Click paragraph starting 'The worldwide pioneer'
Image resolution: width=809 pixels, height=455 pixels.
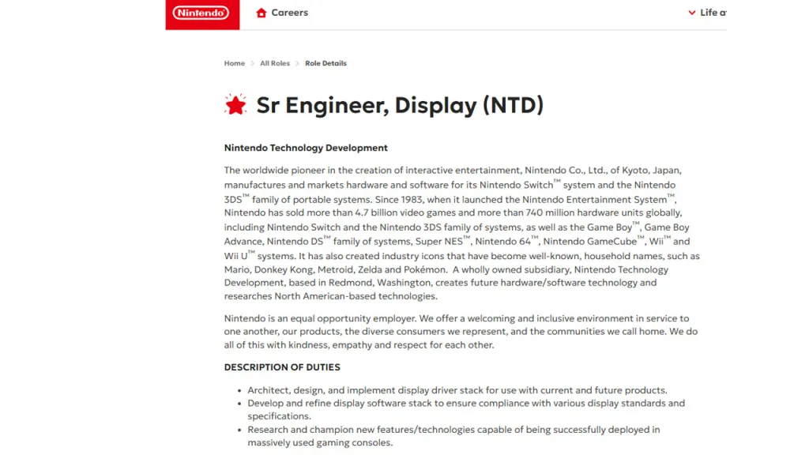461,233
